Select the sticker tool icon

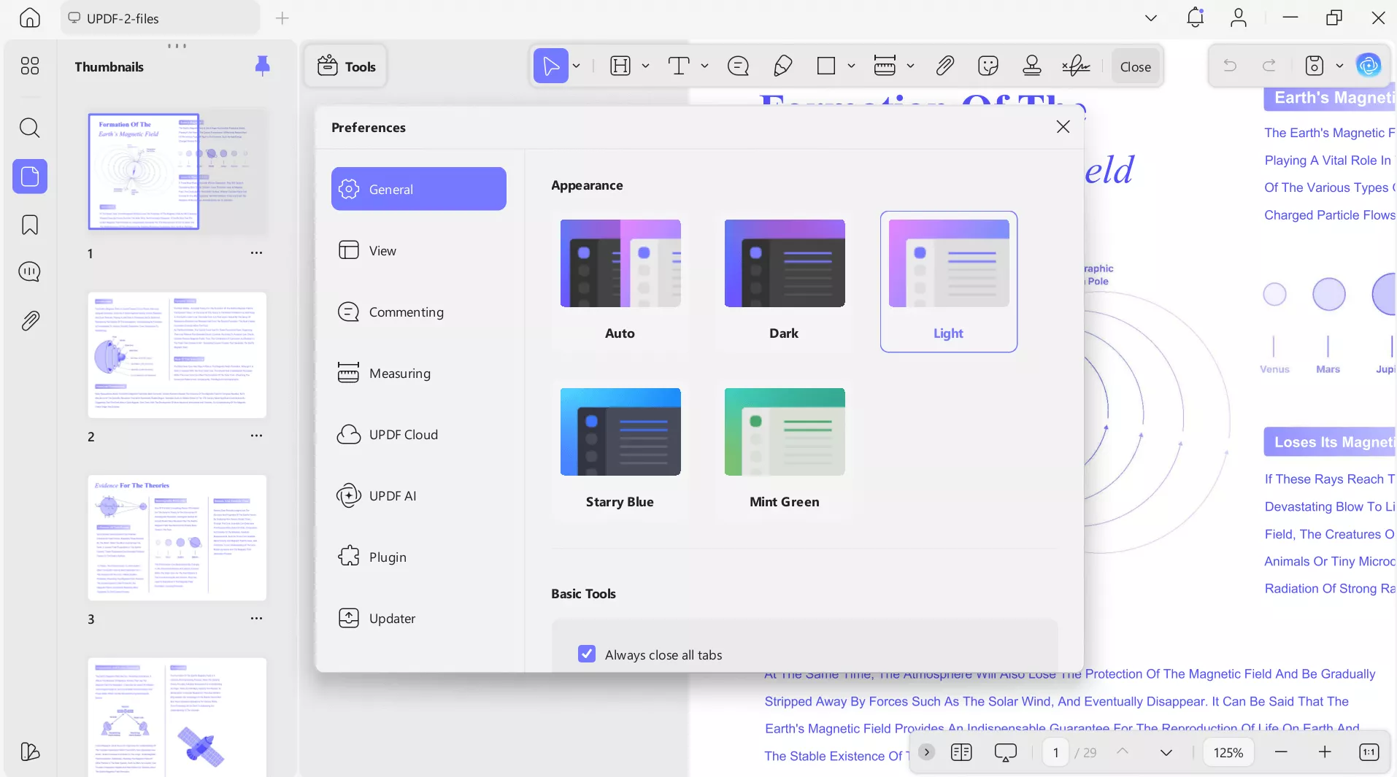(x=988, y=66)
